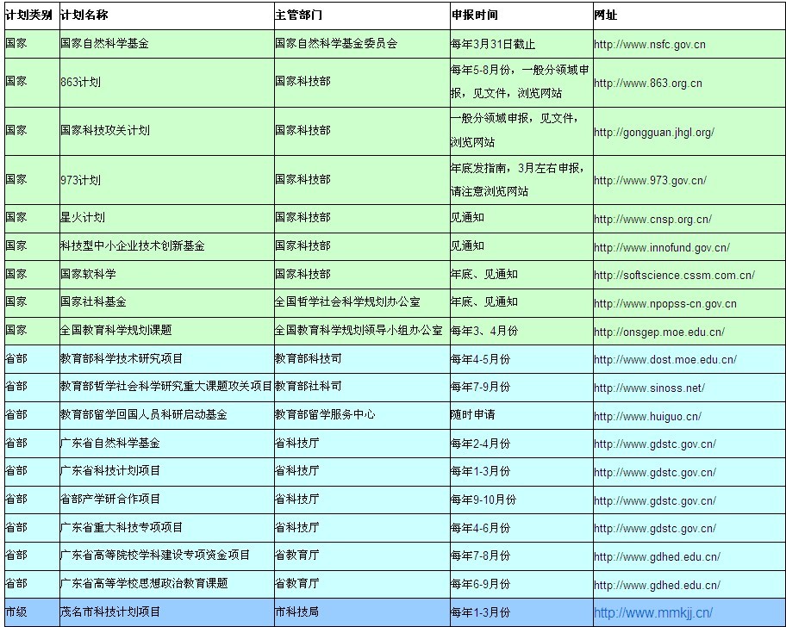Click the 每年2-4月份 cell

[521, 444]
